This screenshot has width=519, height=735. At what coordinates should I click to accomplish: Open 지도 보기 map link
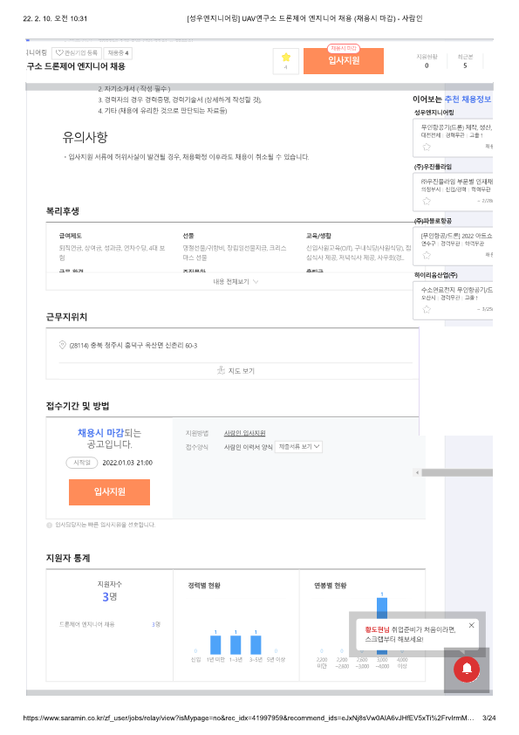coord(236,371)
